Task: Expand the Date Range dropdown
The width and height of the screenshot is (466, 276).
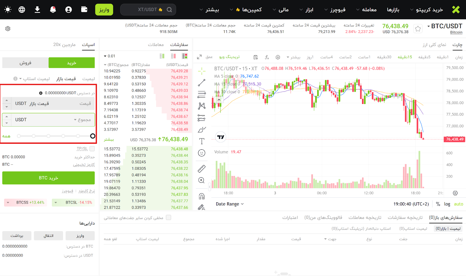Action: (230, 204)
